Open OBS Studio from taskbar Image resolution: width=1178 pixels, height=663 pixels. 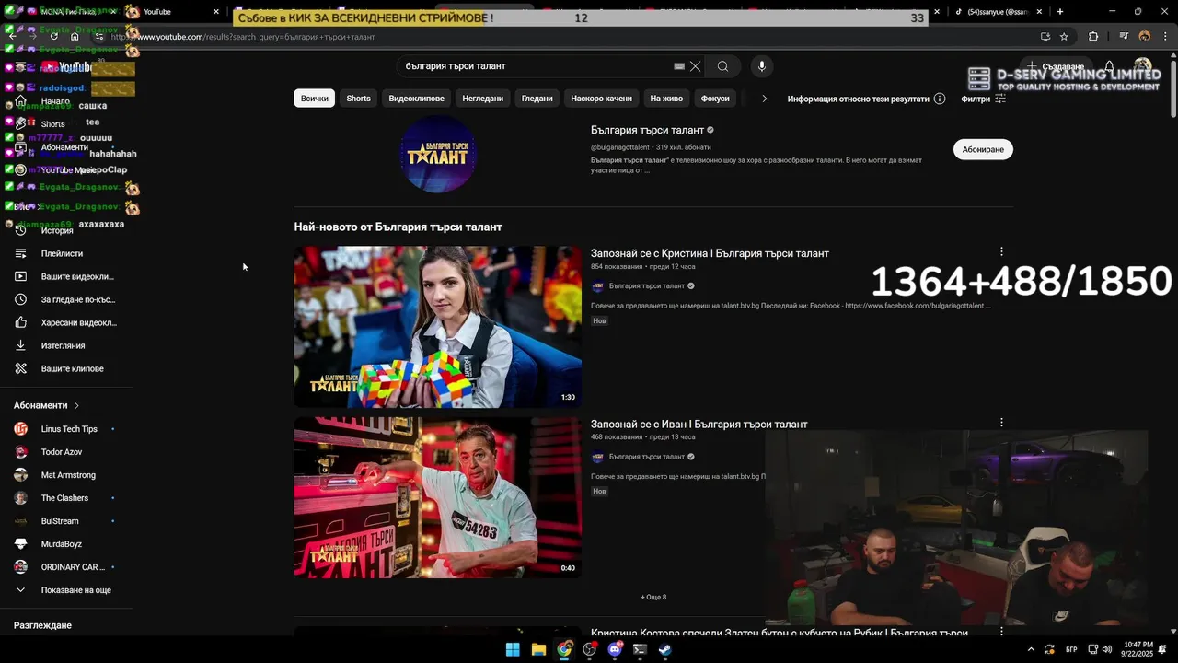pyautogui.click(x=590, y=649)
